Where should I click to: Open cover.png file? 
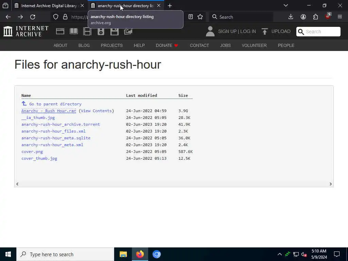32,152
